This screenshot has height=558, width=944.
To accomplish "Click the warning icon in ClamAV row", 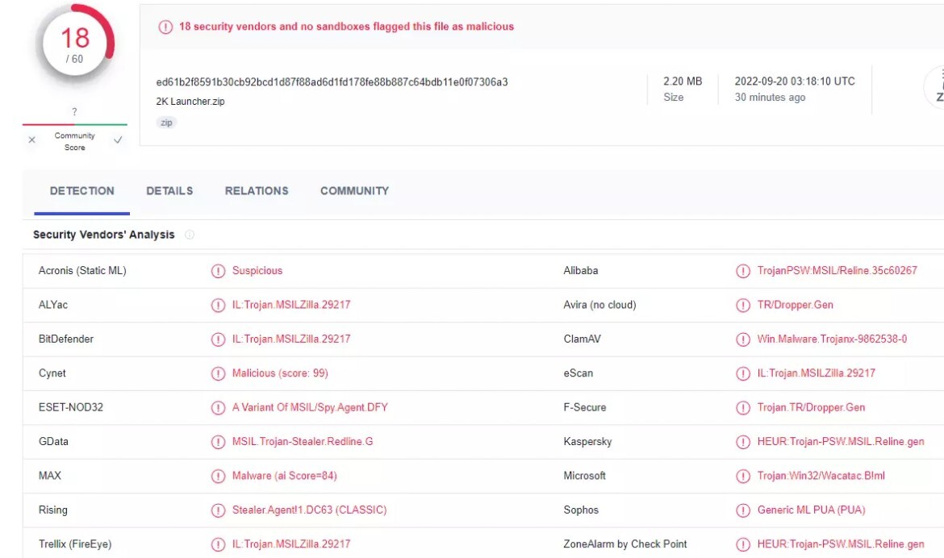I will pos(743,339).
